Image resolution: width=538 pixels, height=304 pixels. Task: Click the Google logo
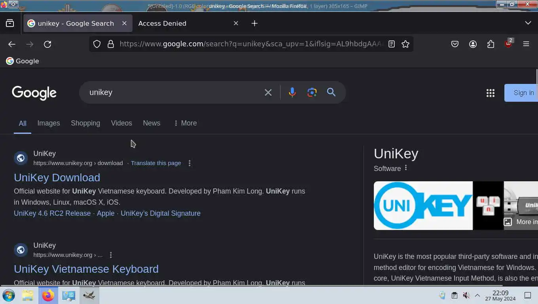tap(34, 93)
